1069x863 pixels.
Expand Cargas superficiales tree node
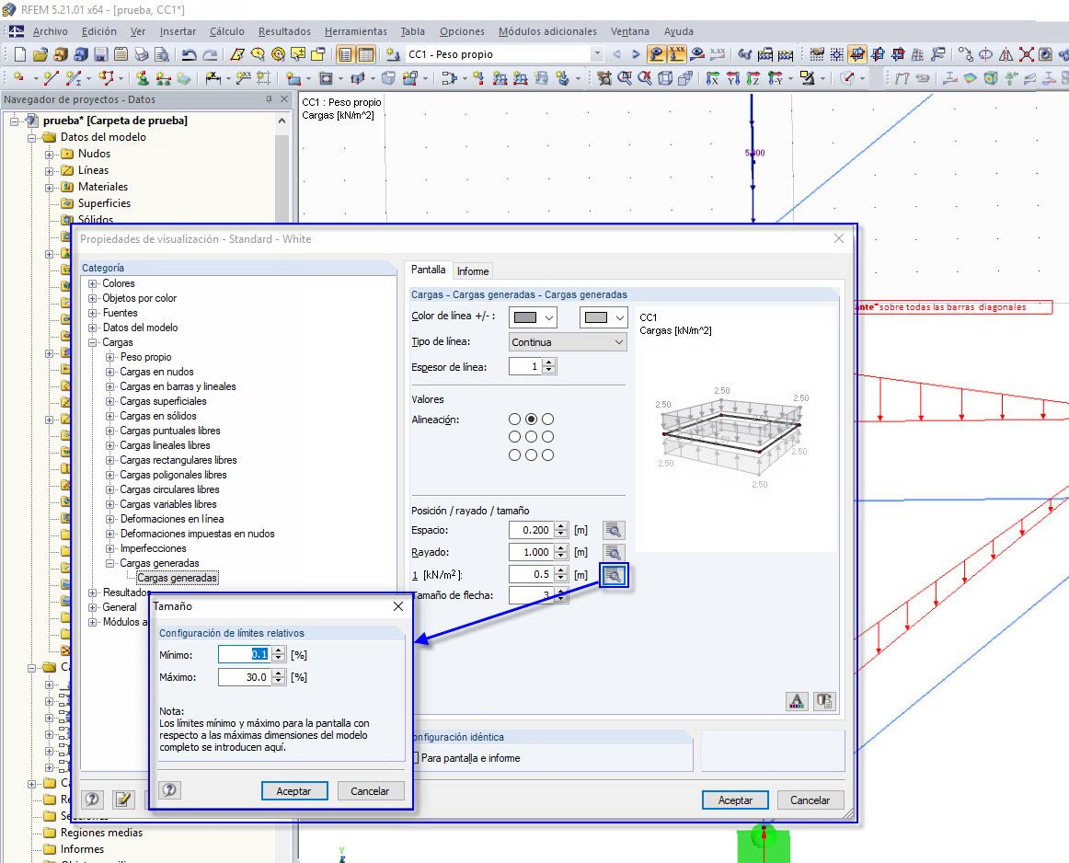[109, 401]
